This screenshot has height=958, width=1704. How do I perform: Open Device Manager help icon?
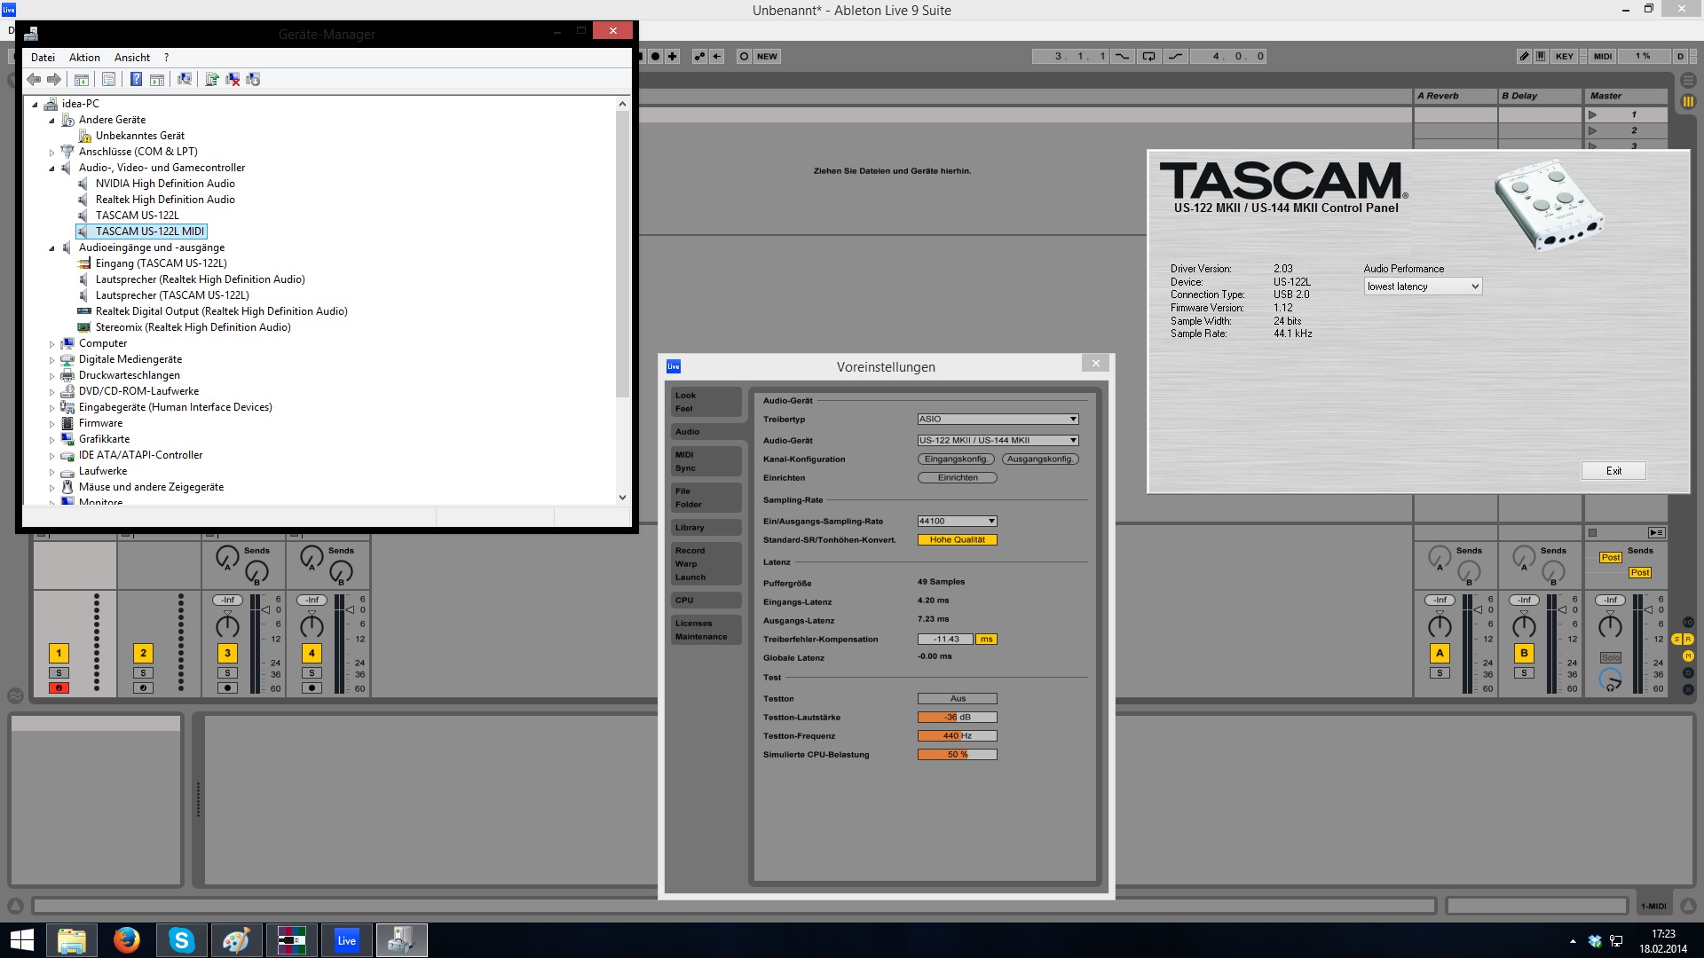(136, 80)
